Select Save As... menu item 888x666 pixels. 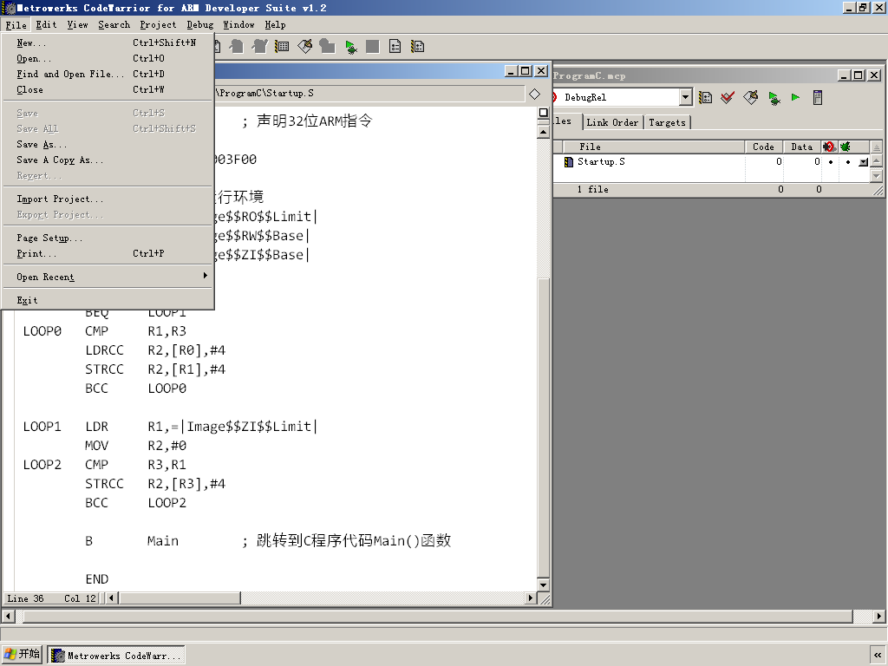[108, 145]
